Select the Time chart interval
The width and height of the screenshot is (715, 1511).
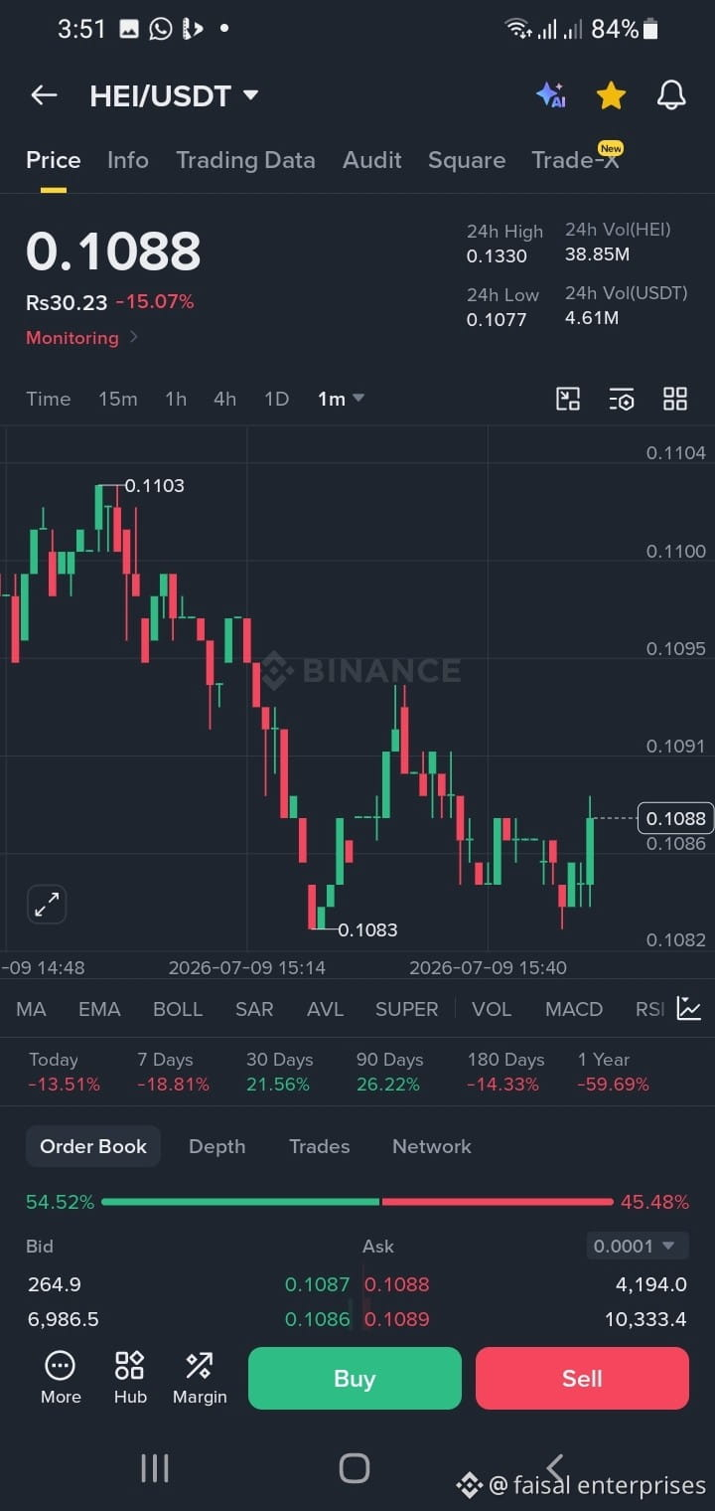coord(49,399)
